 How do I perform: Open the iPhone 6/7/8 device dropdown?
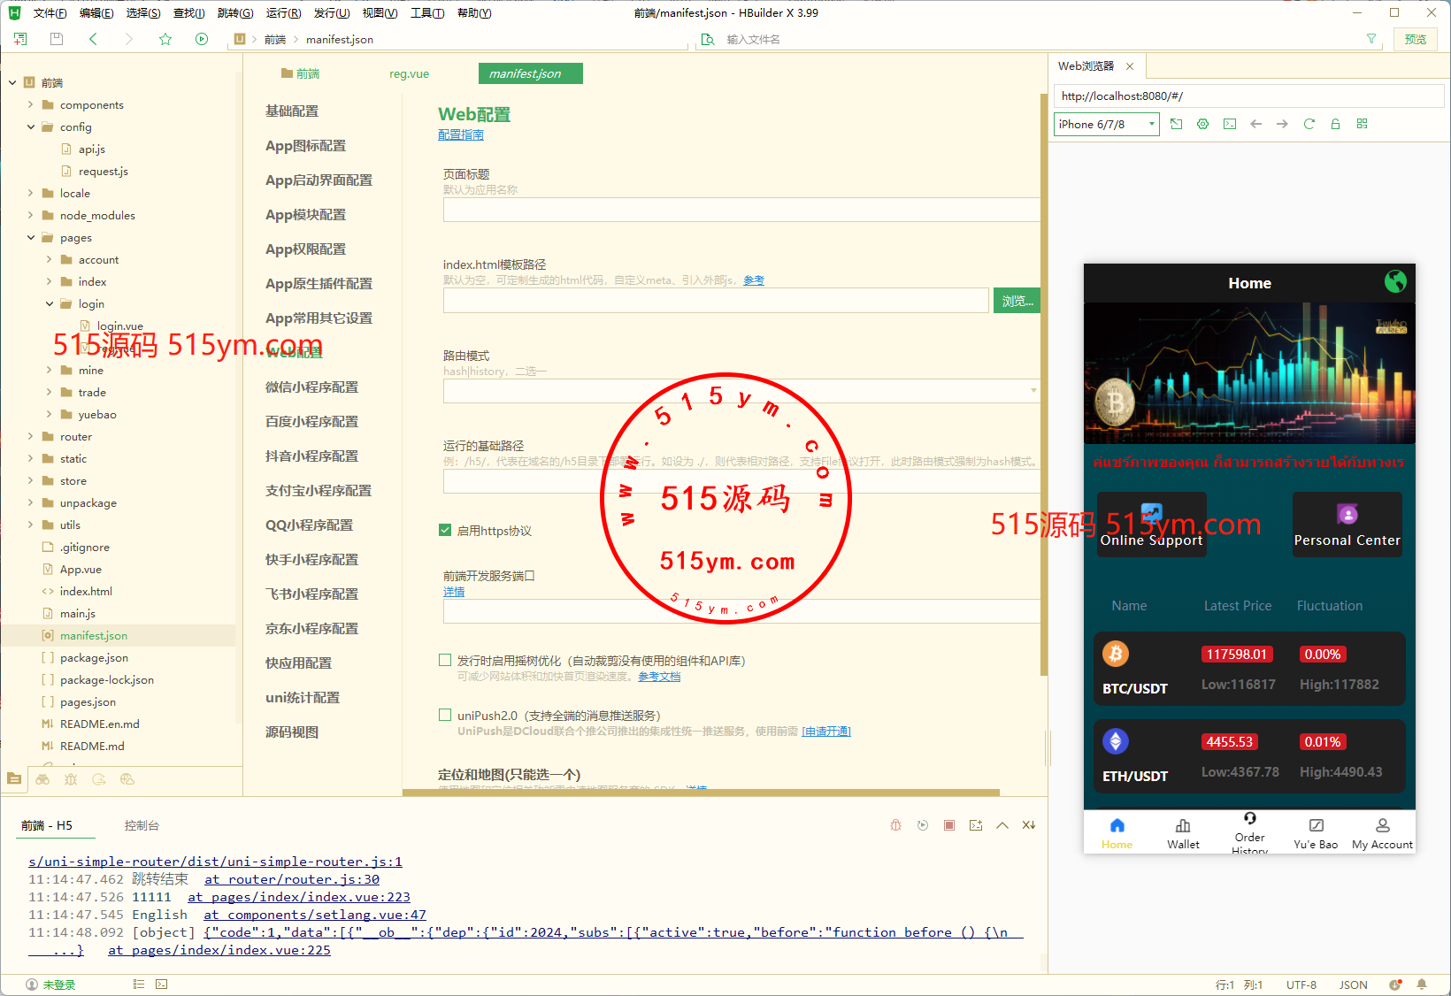click(1106, 124)
